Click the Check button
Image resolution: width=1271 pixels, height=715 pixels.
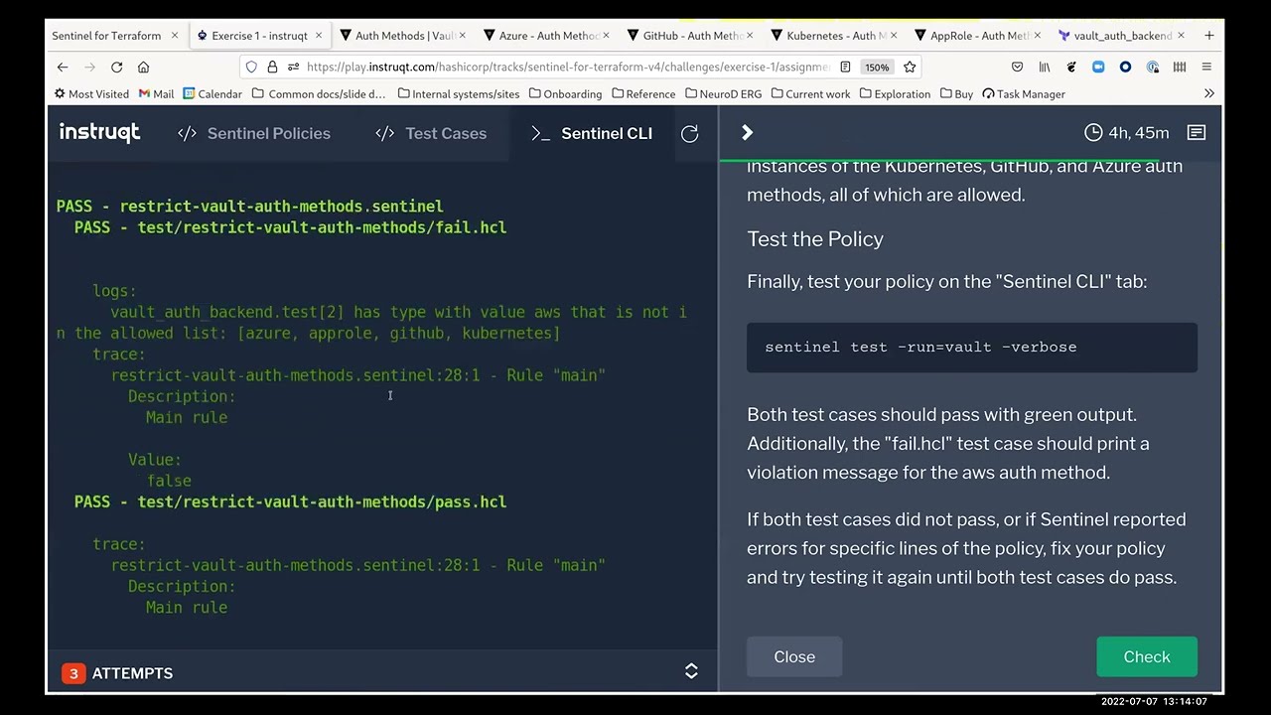(x=1147, y=656)
